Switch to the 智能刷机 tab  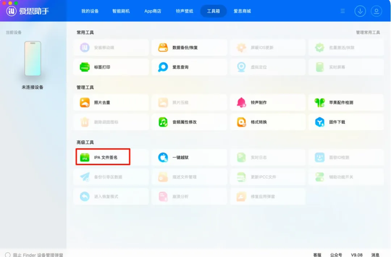(x=121, y=11)
